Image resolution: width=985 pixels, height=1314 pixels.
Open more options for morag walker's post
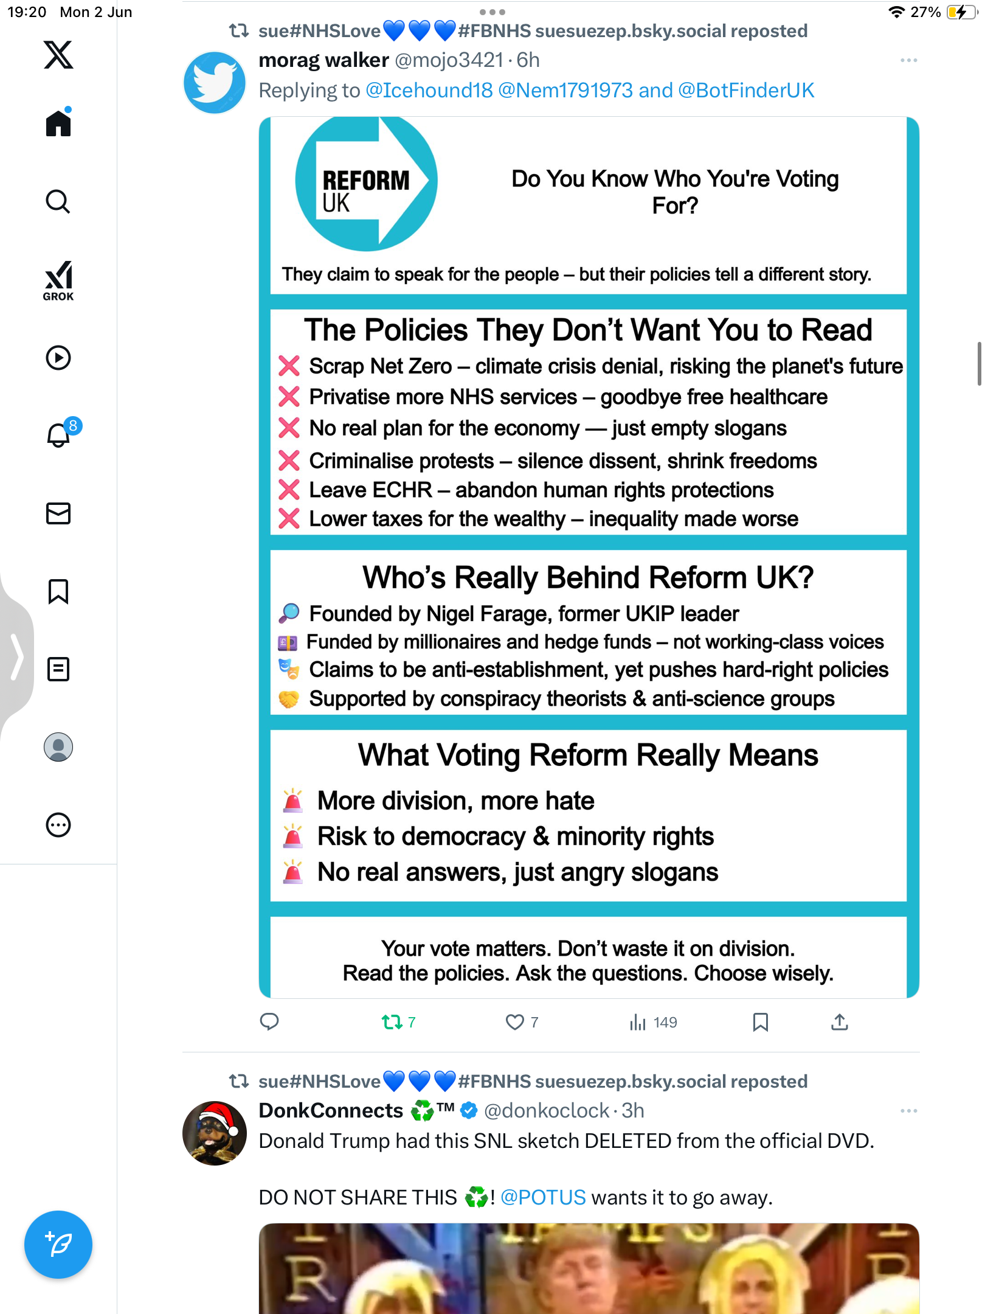909,60
